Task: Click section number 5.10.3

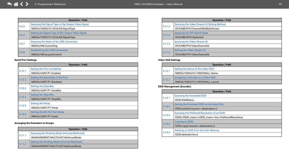Action: pos(23,88)
